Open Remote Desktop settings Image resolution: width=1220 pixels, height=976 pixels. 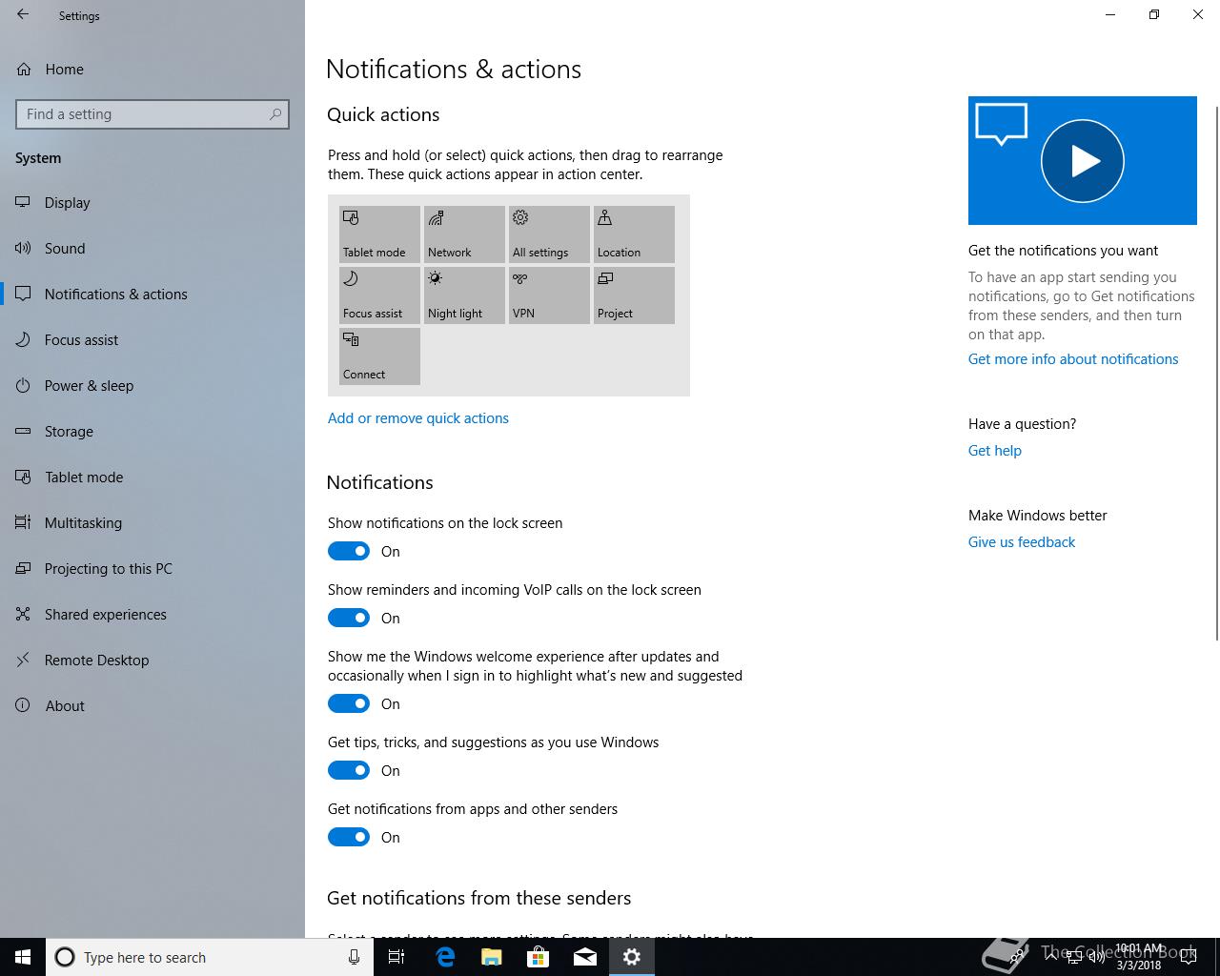[x=152, y=661]
